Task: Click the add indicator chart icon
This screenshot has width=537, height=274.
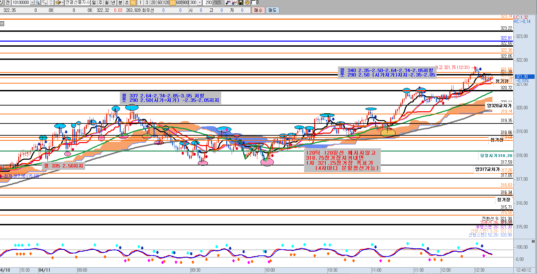Action: point(234,2)
